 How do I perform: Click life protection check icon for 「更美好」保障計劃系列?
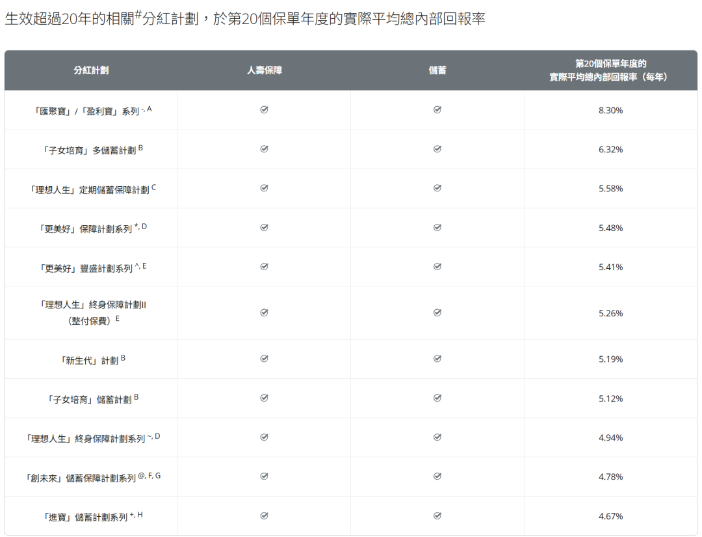[264, 228]
